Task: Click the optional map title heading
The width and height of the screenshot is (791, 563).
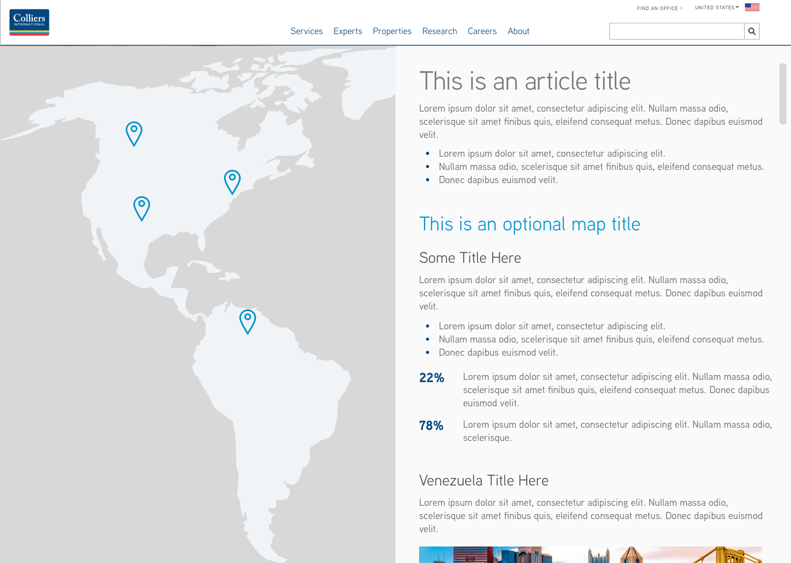Action: [x=530, y=224]
